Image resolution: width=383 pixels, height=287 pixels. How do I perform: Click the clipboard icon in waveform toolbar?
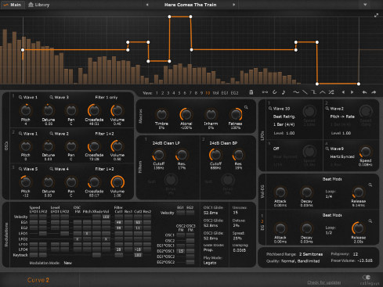tap(251, 92)
